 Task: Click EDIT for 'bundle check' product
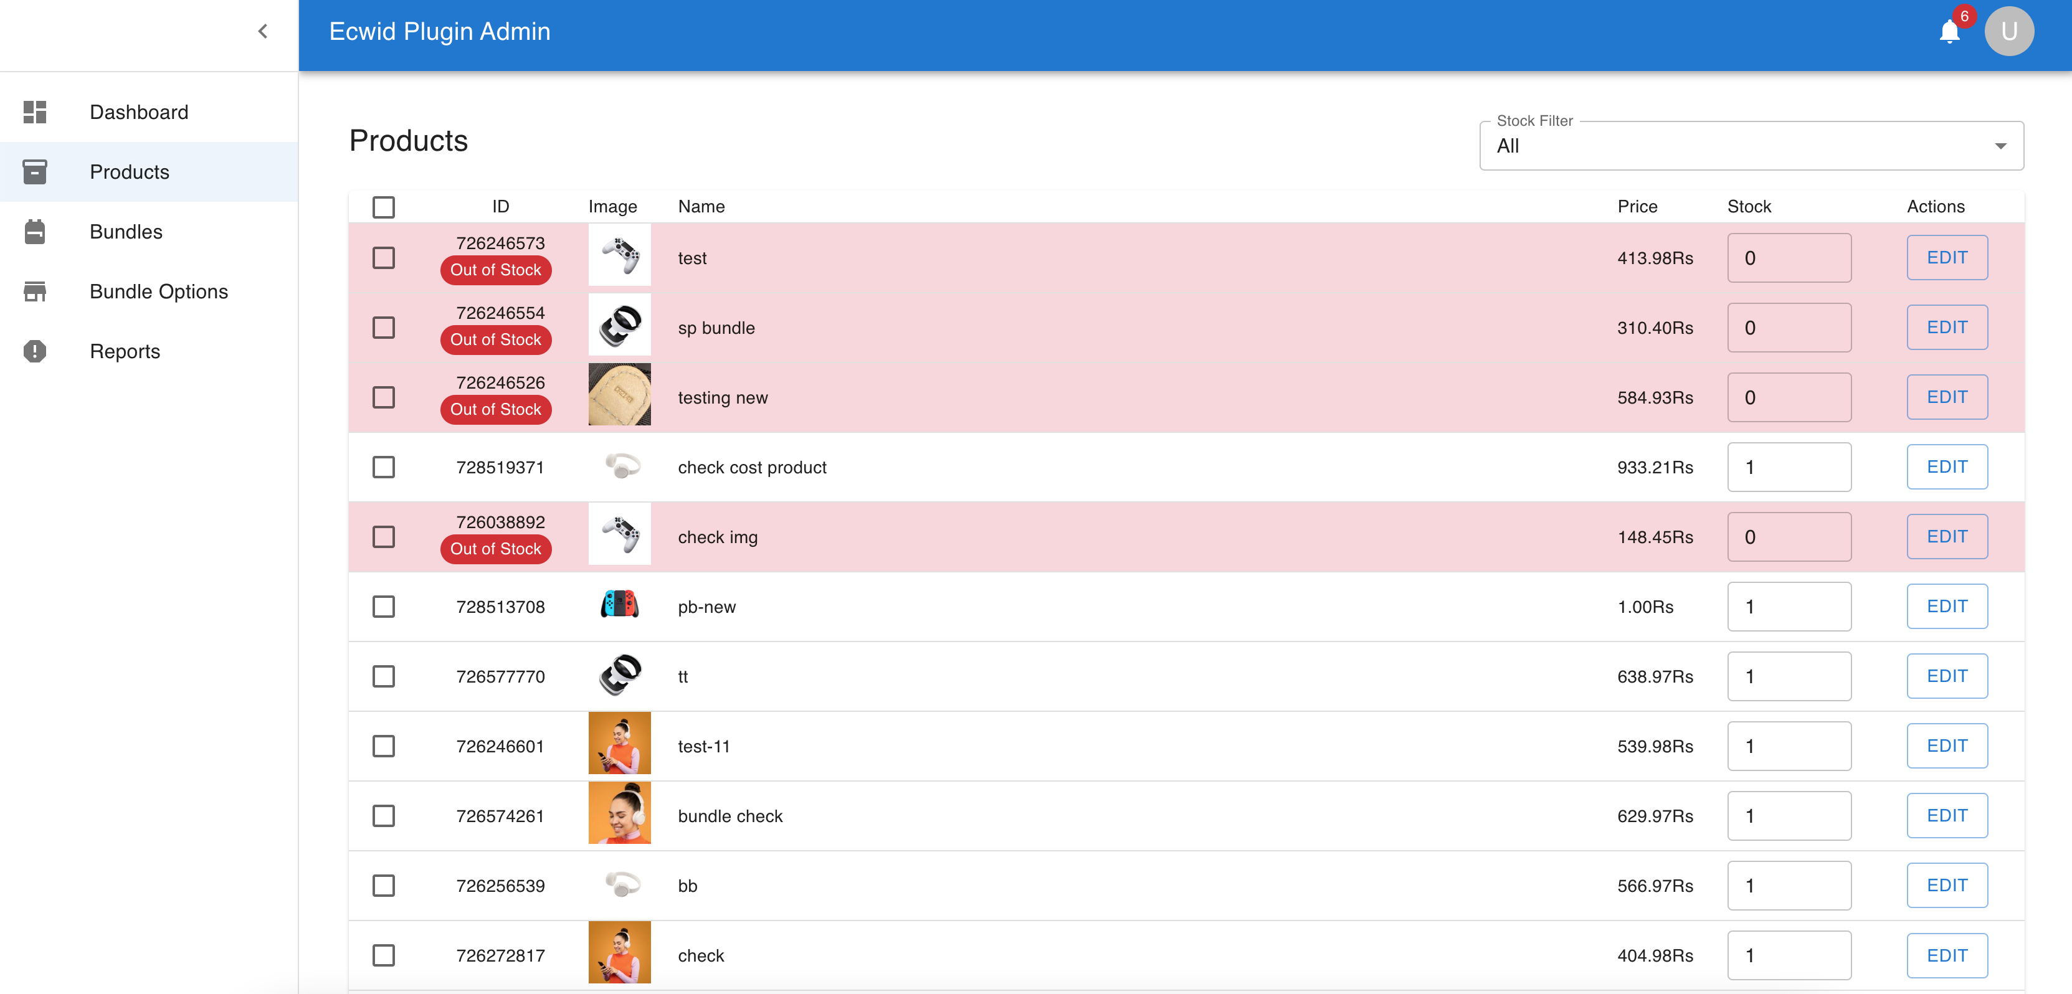pos(1947,815)
